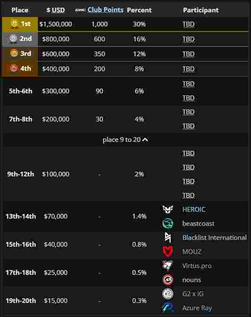Click the gold 1st place medal icon
Viewport: 251px width, 317px height.
14,24
